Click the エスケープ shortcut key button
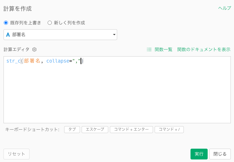This screenshot has height=162, width=234. coord(95,130)
